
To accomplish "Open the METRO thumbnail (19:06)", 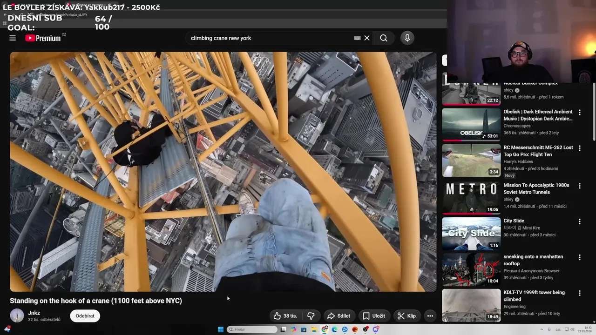I will [471, 198].
